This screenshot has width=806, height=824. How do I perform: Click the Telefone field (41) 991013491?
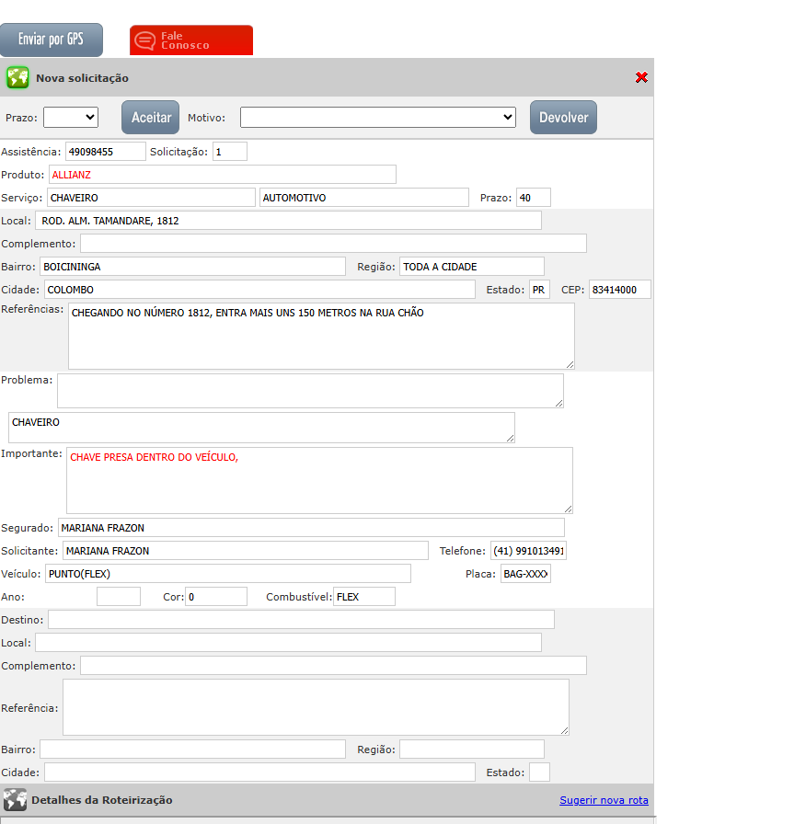coord(528,551)
